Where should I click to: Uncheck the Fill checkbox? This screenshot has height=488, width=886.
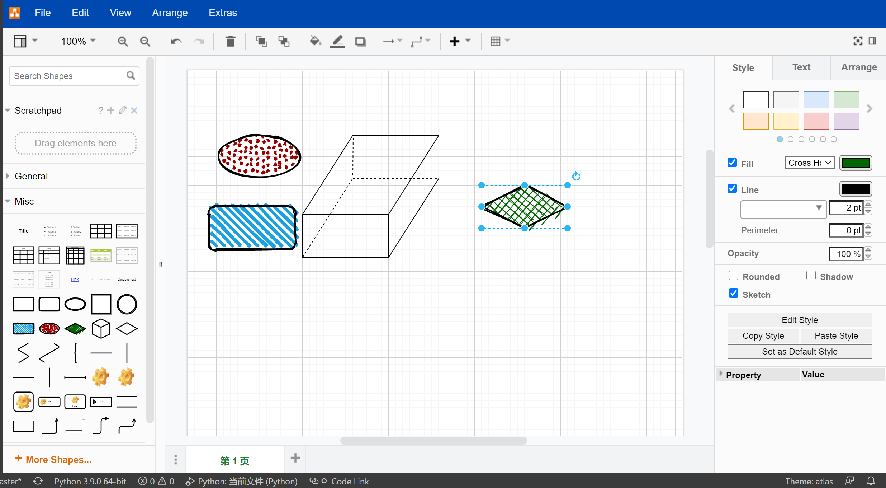point(732,163)
